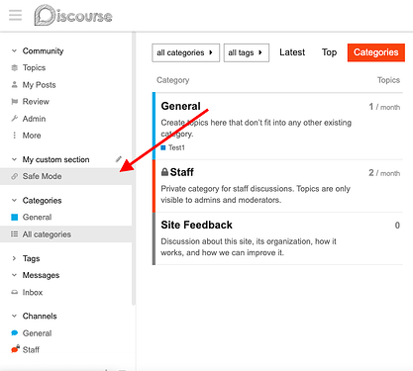Open the all tags dropdown
The image size is (413, 371).
click(247, 52)
